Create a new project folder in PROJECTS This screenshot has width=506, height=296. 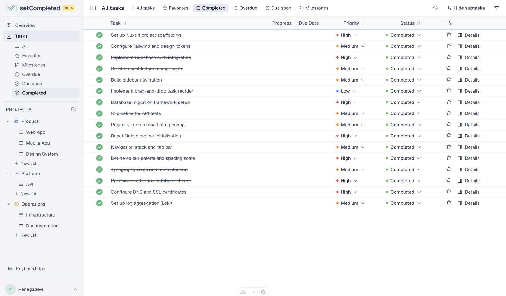point(74,109)
